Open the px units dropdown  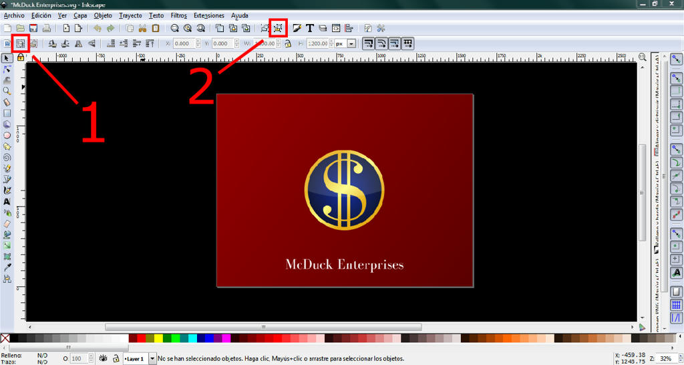351,43
